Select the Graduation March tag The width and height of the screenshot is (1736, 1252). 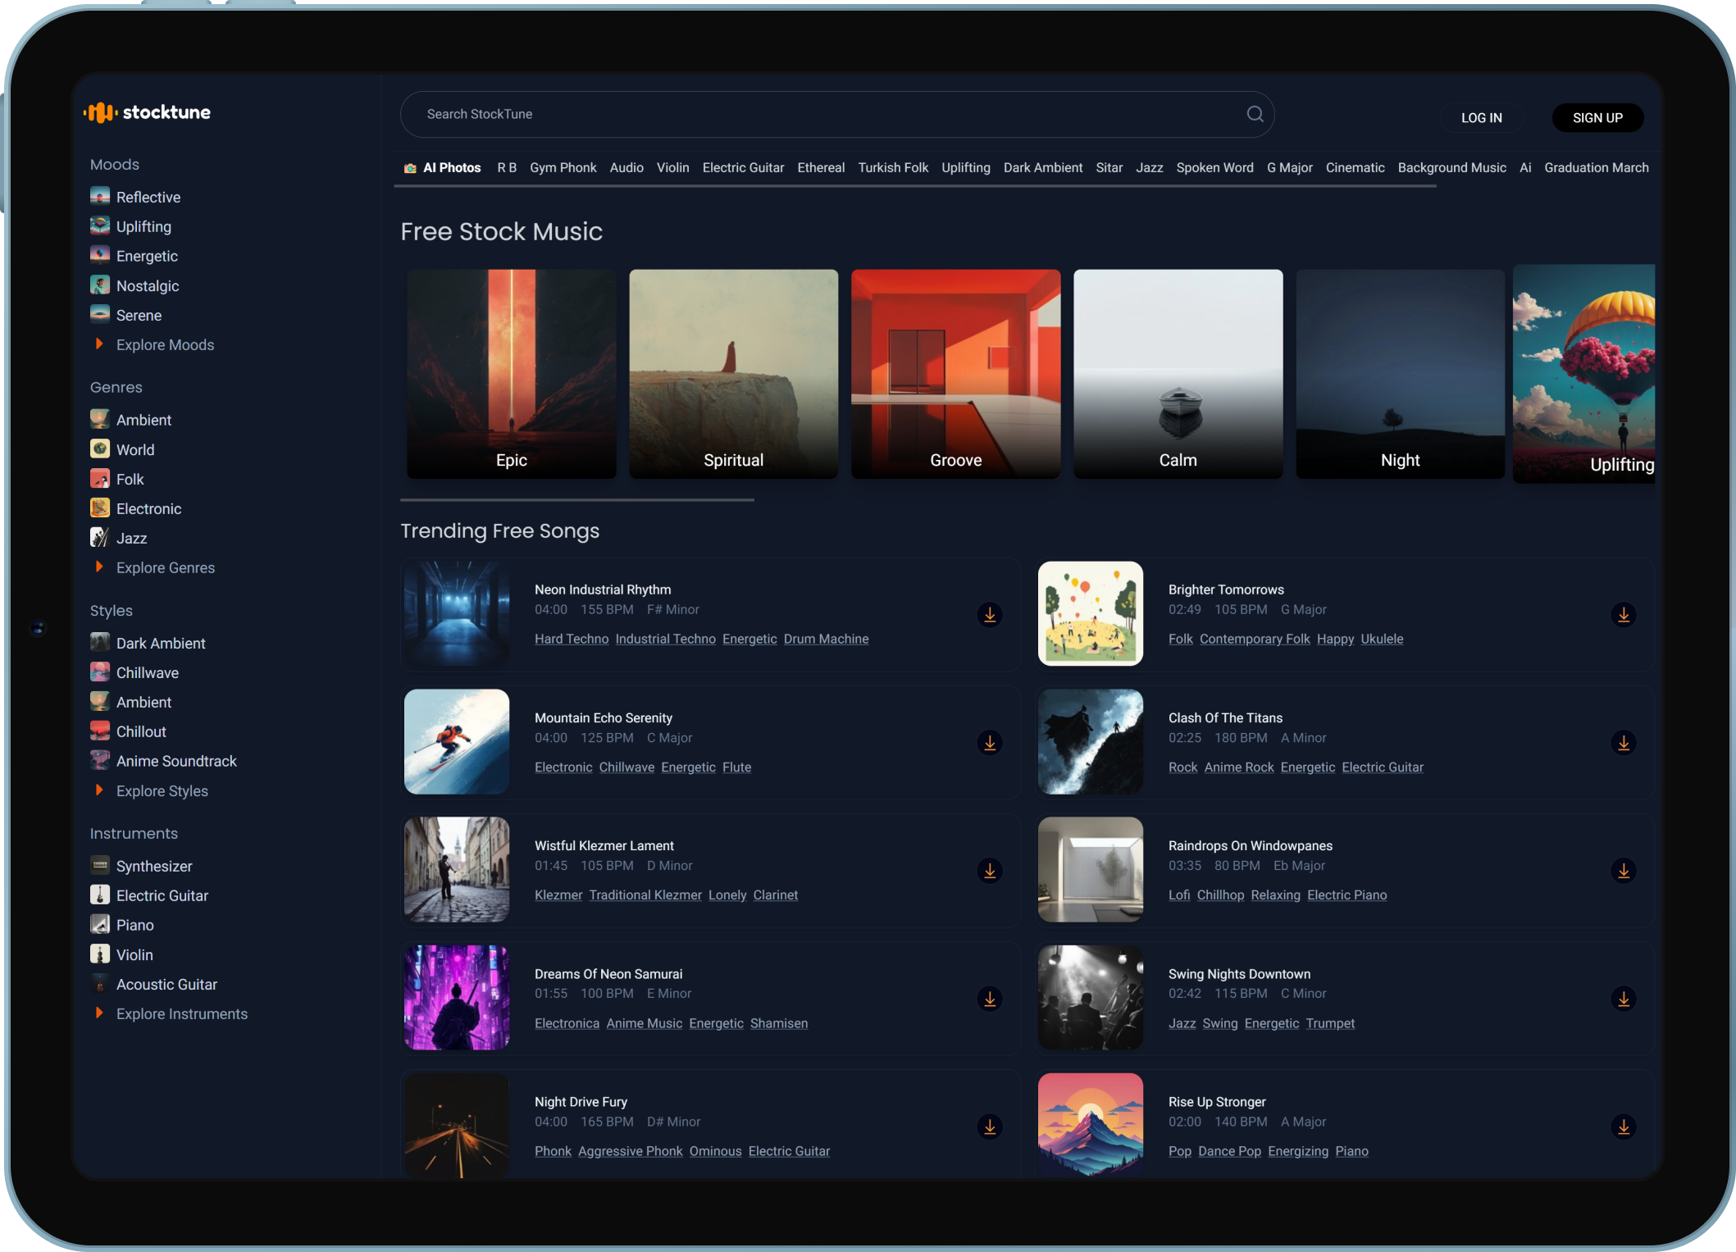click(1596, 167)
